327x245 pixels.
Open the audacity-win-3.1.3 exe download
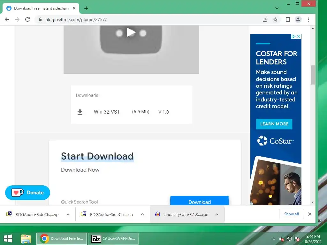pyautogui.click(x=181, y=214)
